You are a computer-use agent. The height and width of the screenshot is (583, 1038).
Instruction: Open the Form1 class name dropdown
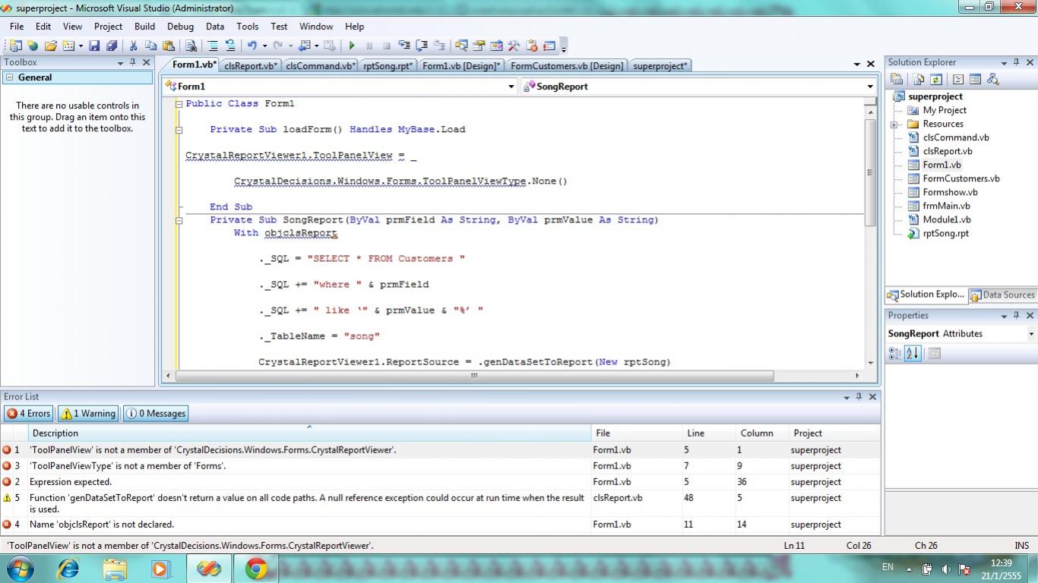[x=511, y=87]
